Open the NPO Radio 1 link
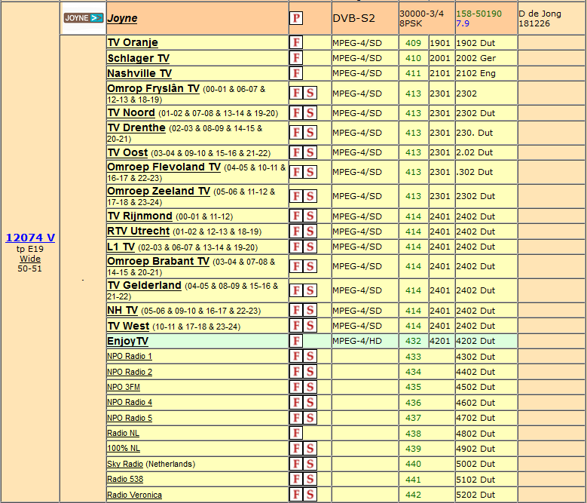Viewport: 587px width, 503px height. click(x=130, y=356)
